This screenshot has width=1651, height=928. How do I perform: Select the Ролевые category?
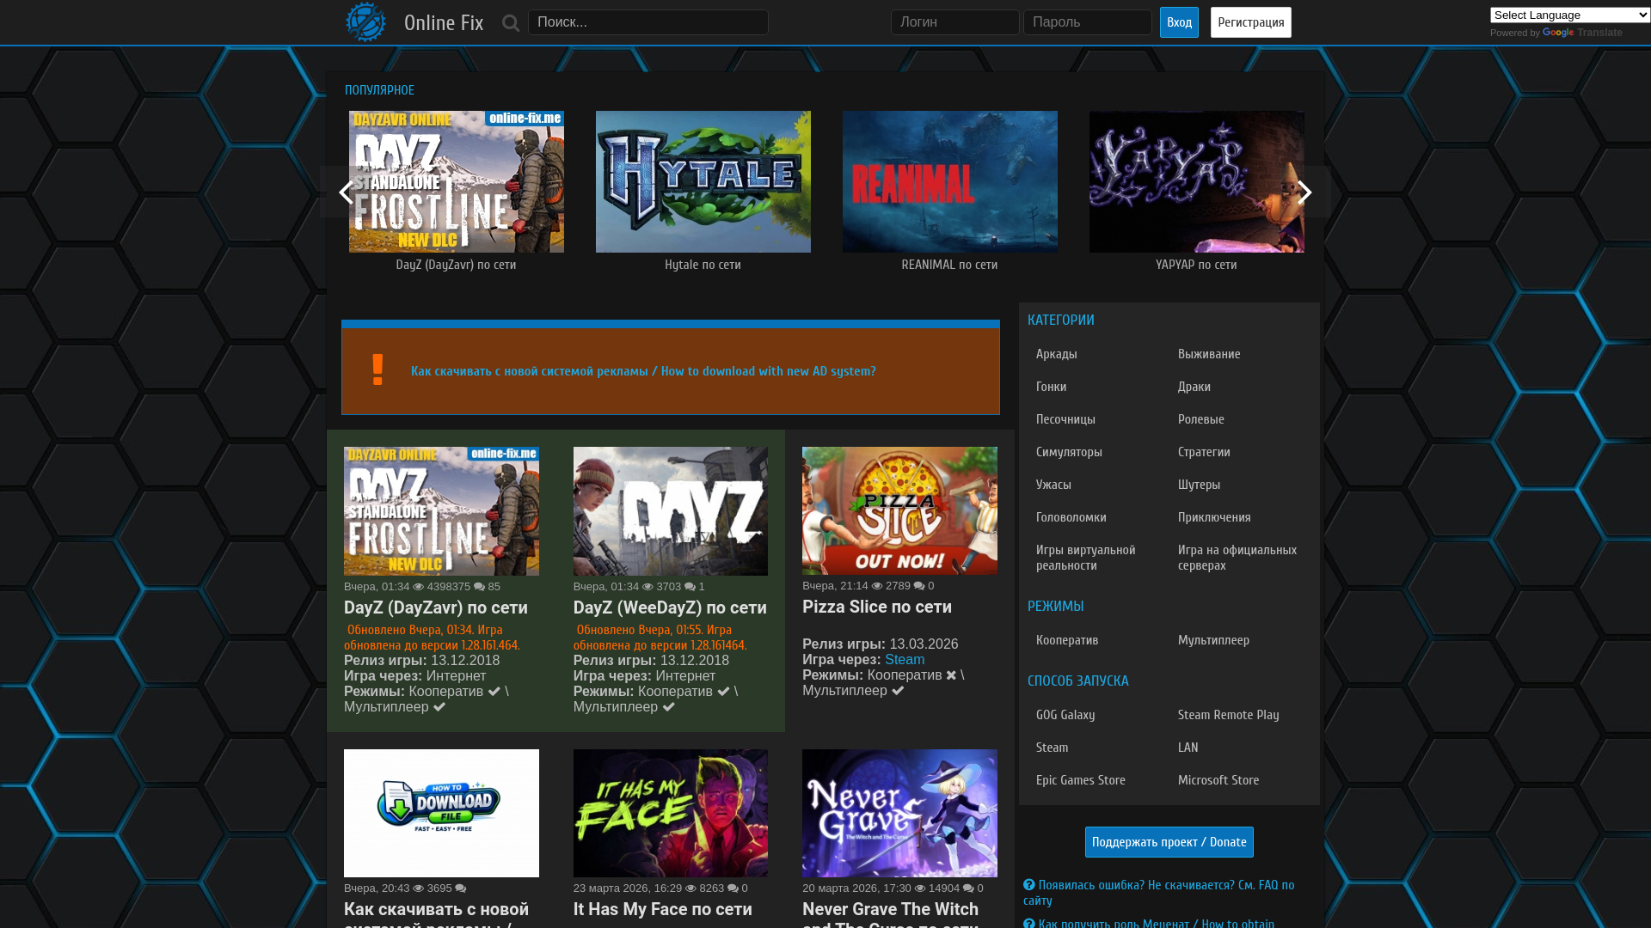pos(1201,419)
